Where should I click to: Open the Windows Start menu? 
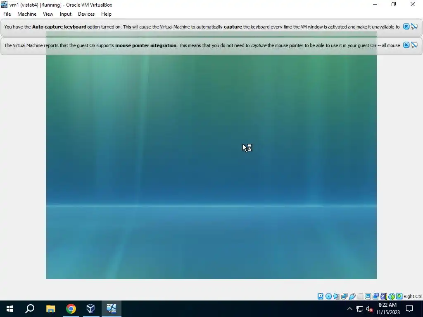click(10, 309)
